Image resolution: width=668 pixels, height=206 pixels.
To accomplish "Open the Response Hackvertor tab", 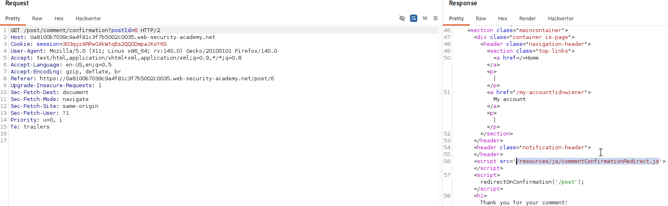I will [x=561, y=18].
